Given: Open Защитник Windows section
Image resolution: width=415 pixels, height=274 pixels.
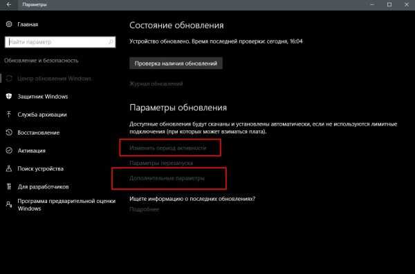Looking at the screenshot, I should point(43,97).
